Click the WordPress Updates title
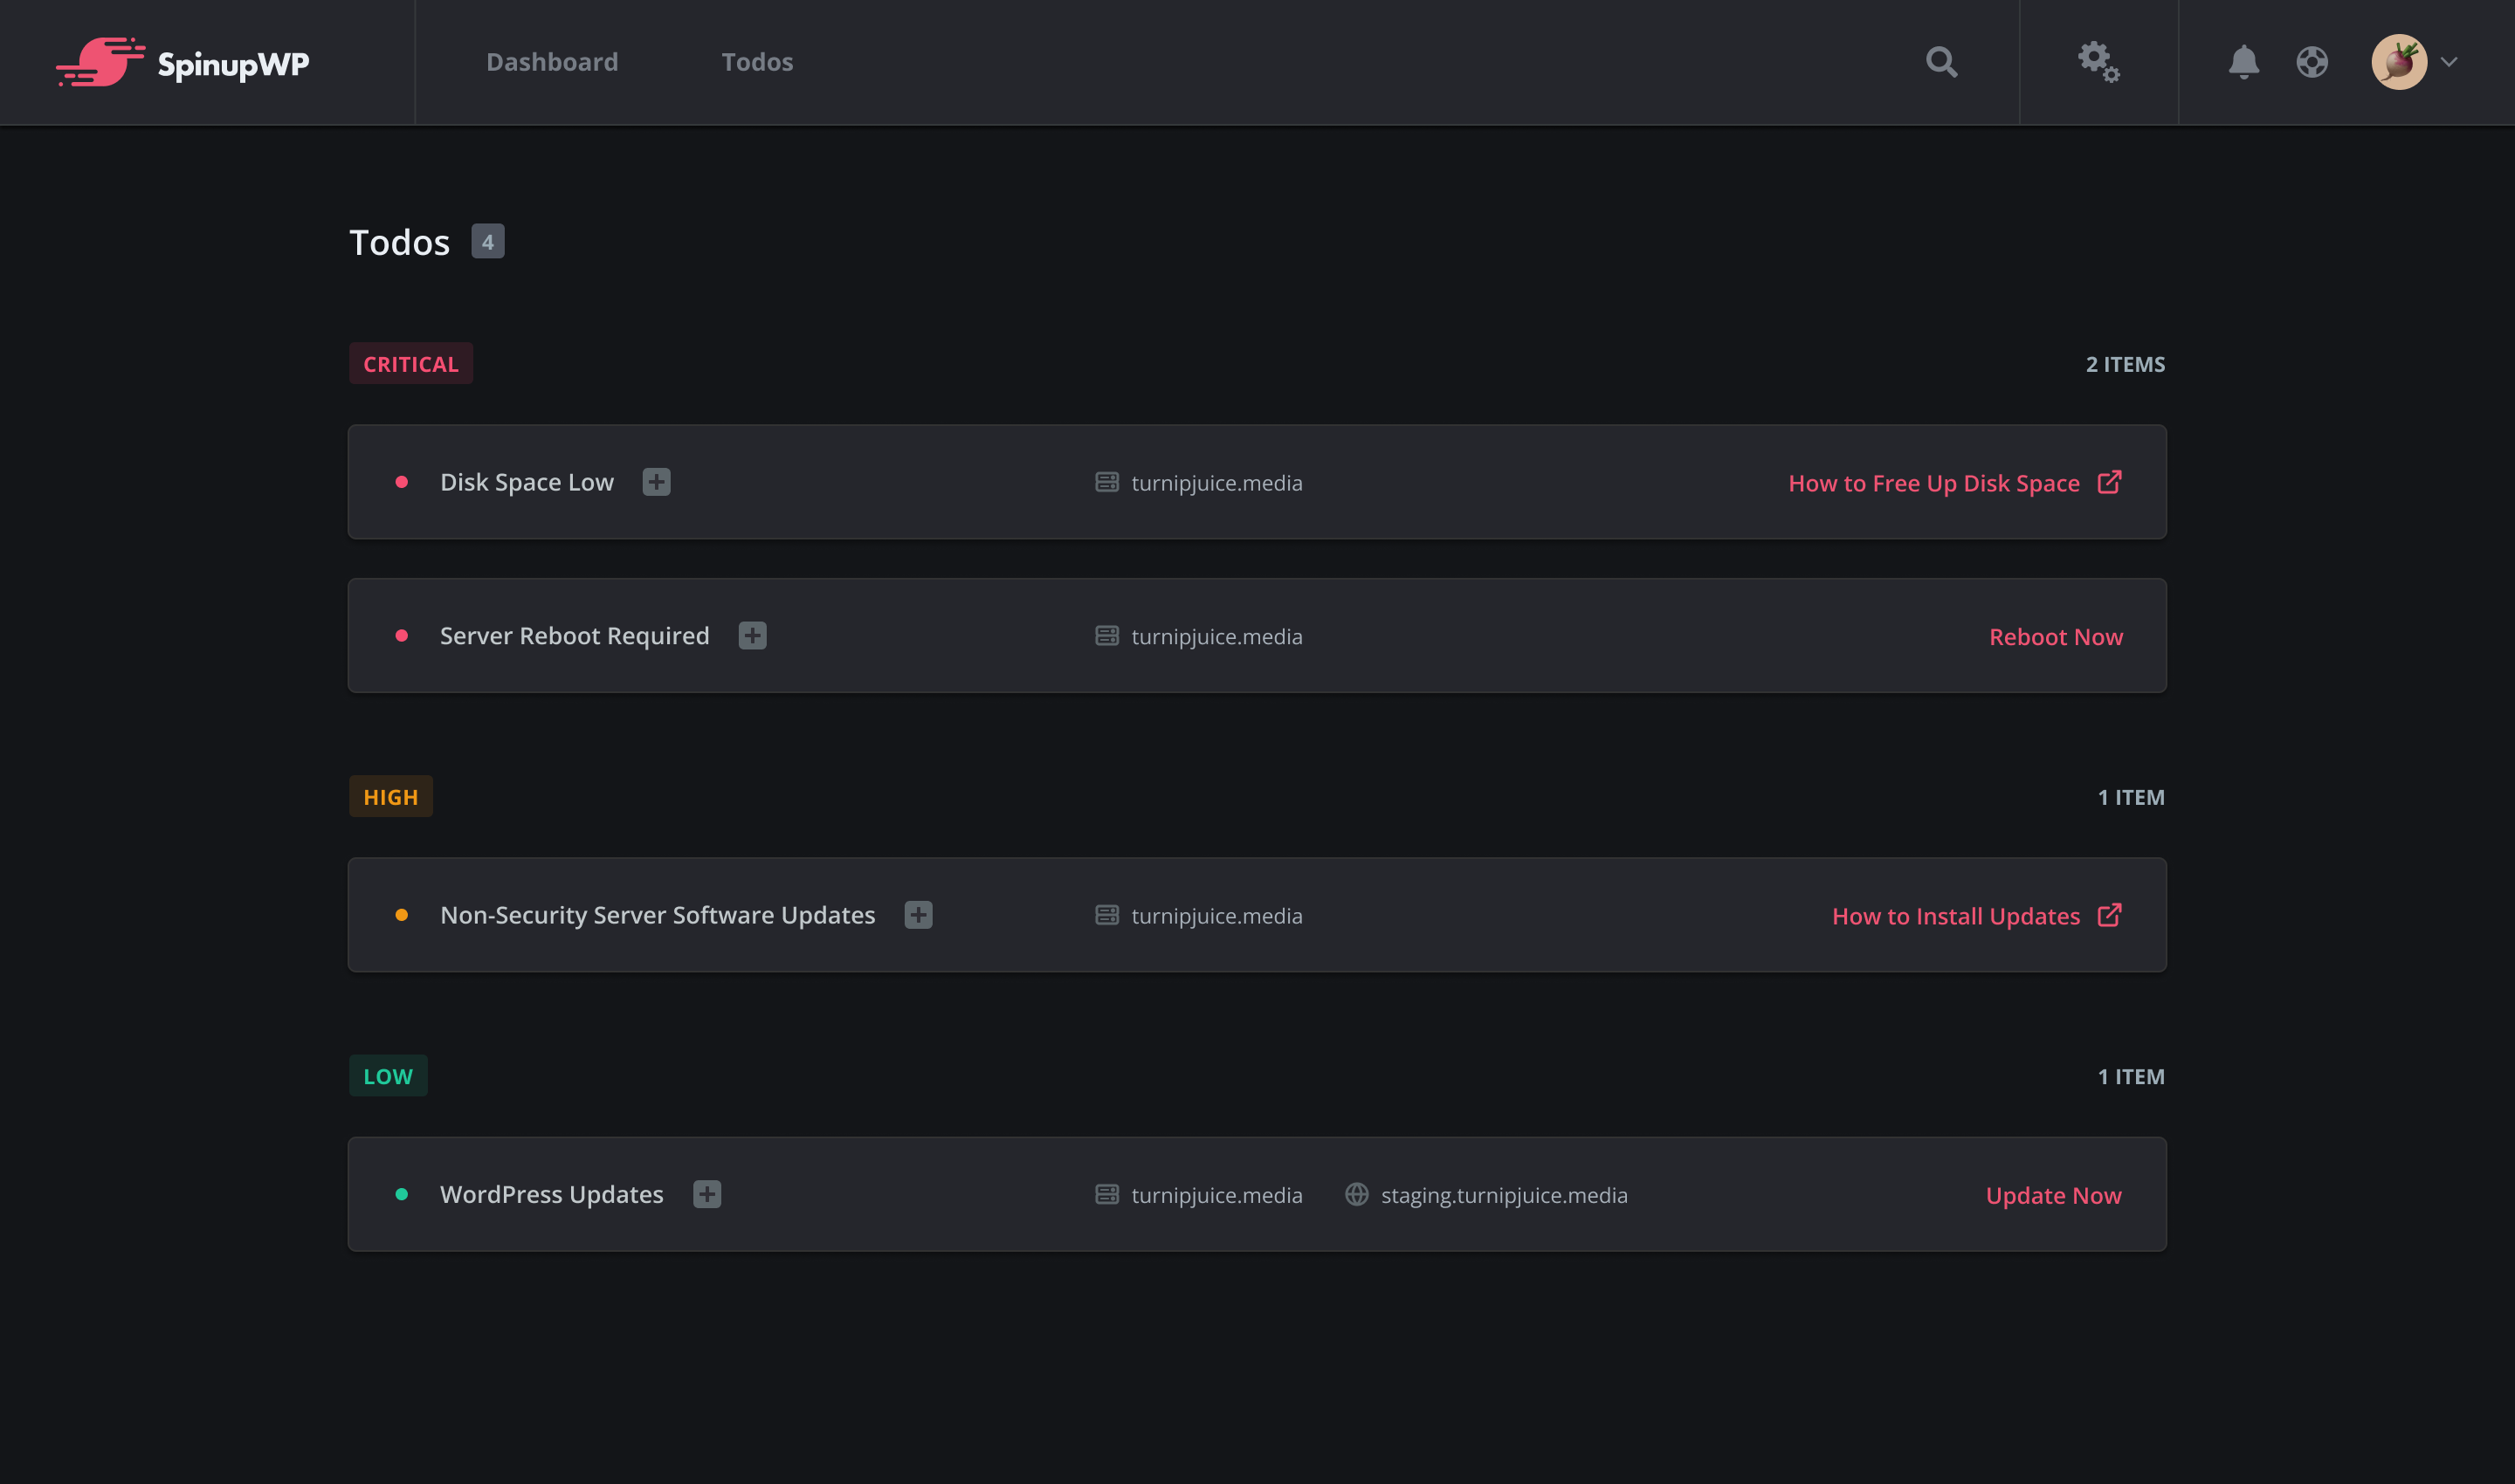The height and width of the screenshot is (1484, 2515). pyautogui.click(x=552, y=1194)
